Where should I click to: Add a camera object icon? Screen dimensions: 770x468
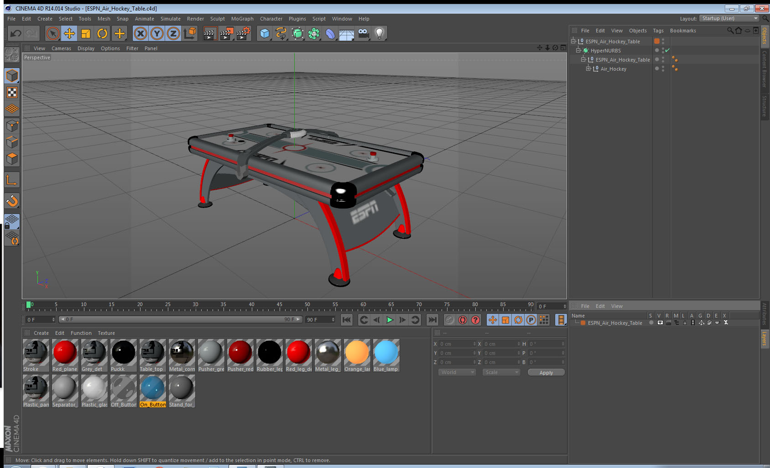363,33
